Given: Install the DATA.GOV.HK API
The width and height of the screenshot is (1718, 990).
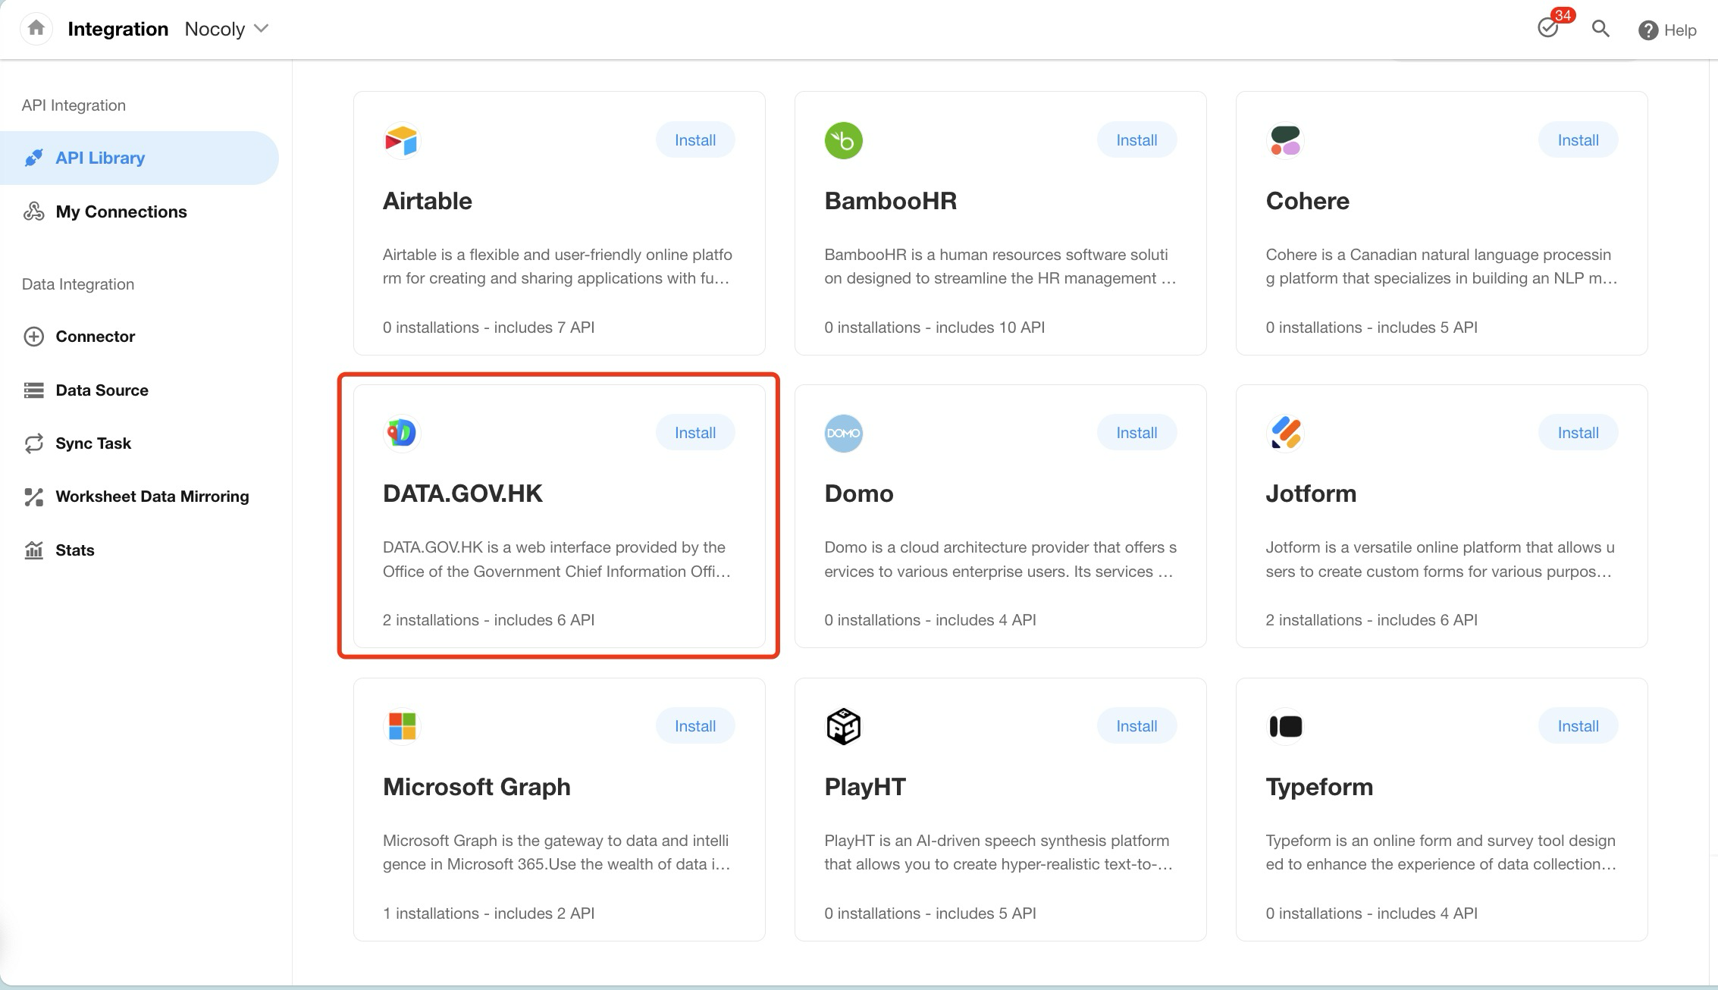Looking at the screenshot, I should (x=695, y=433).
